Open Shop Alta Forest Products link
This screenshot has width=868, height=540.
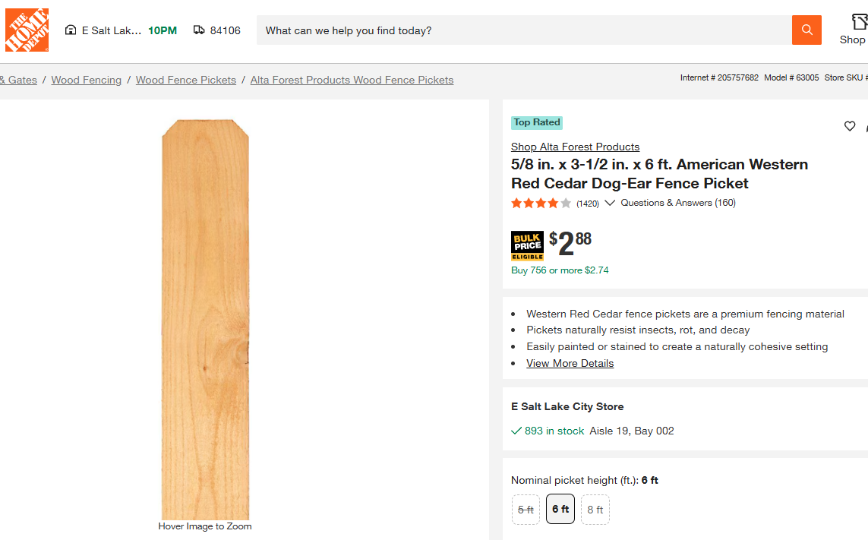(575, 147)
